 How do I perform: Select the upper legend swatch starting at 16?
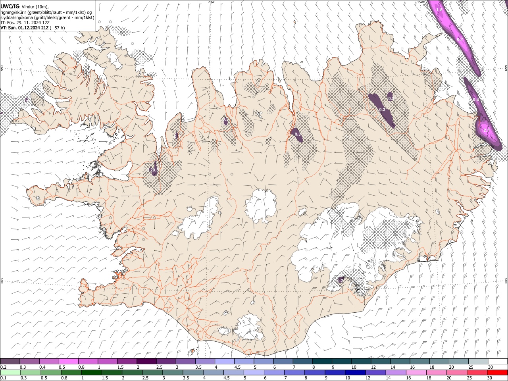coord(419,361)
